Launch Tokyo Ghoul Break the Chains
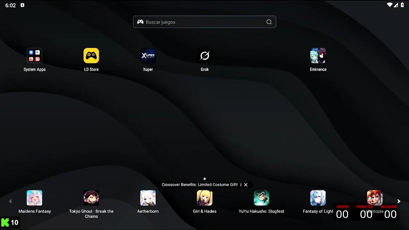Image resolution: width=409 pixels, height=230 pixels. tap(91, 198)
